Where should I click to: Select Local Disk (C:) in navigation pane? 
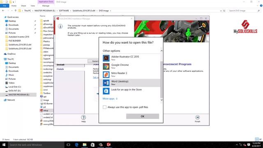pyautogui.click(x=15, y=87)
